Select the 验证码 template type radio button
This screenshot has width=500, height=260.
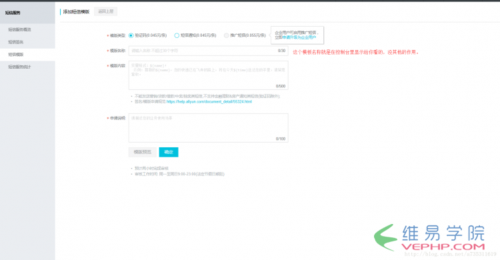[x=131, y=35]
